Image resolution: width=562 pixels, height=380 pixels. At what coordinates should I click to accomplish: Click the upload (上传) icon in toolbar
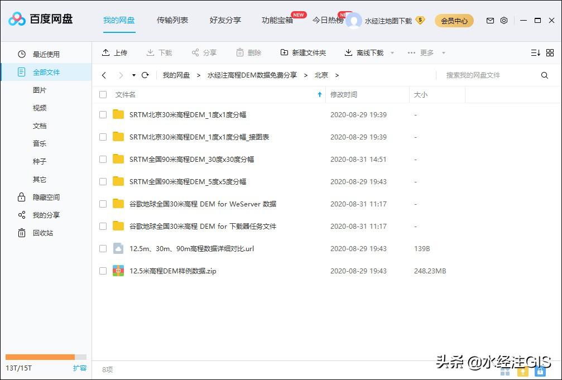click(106, 52)
